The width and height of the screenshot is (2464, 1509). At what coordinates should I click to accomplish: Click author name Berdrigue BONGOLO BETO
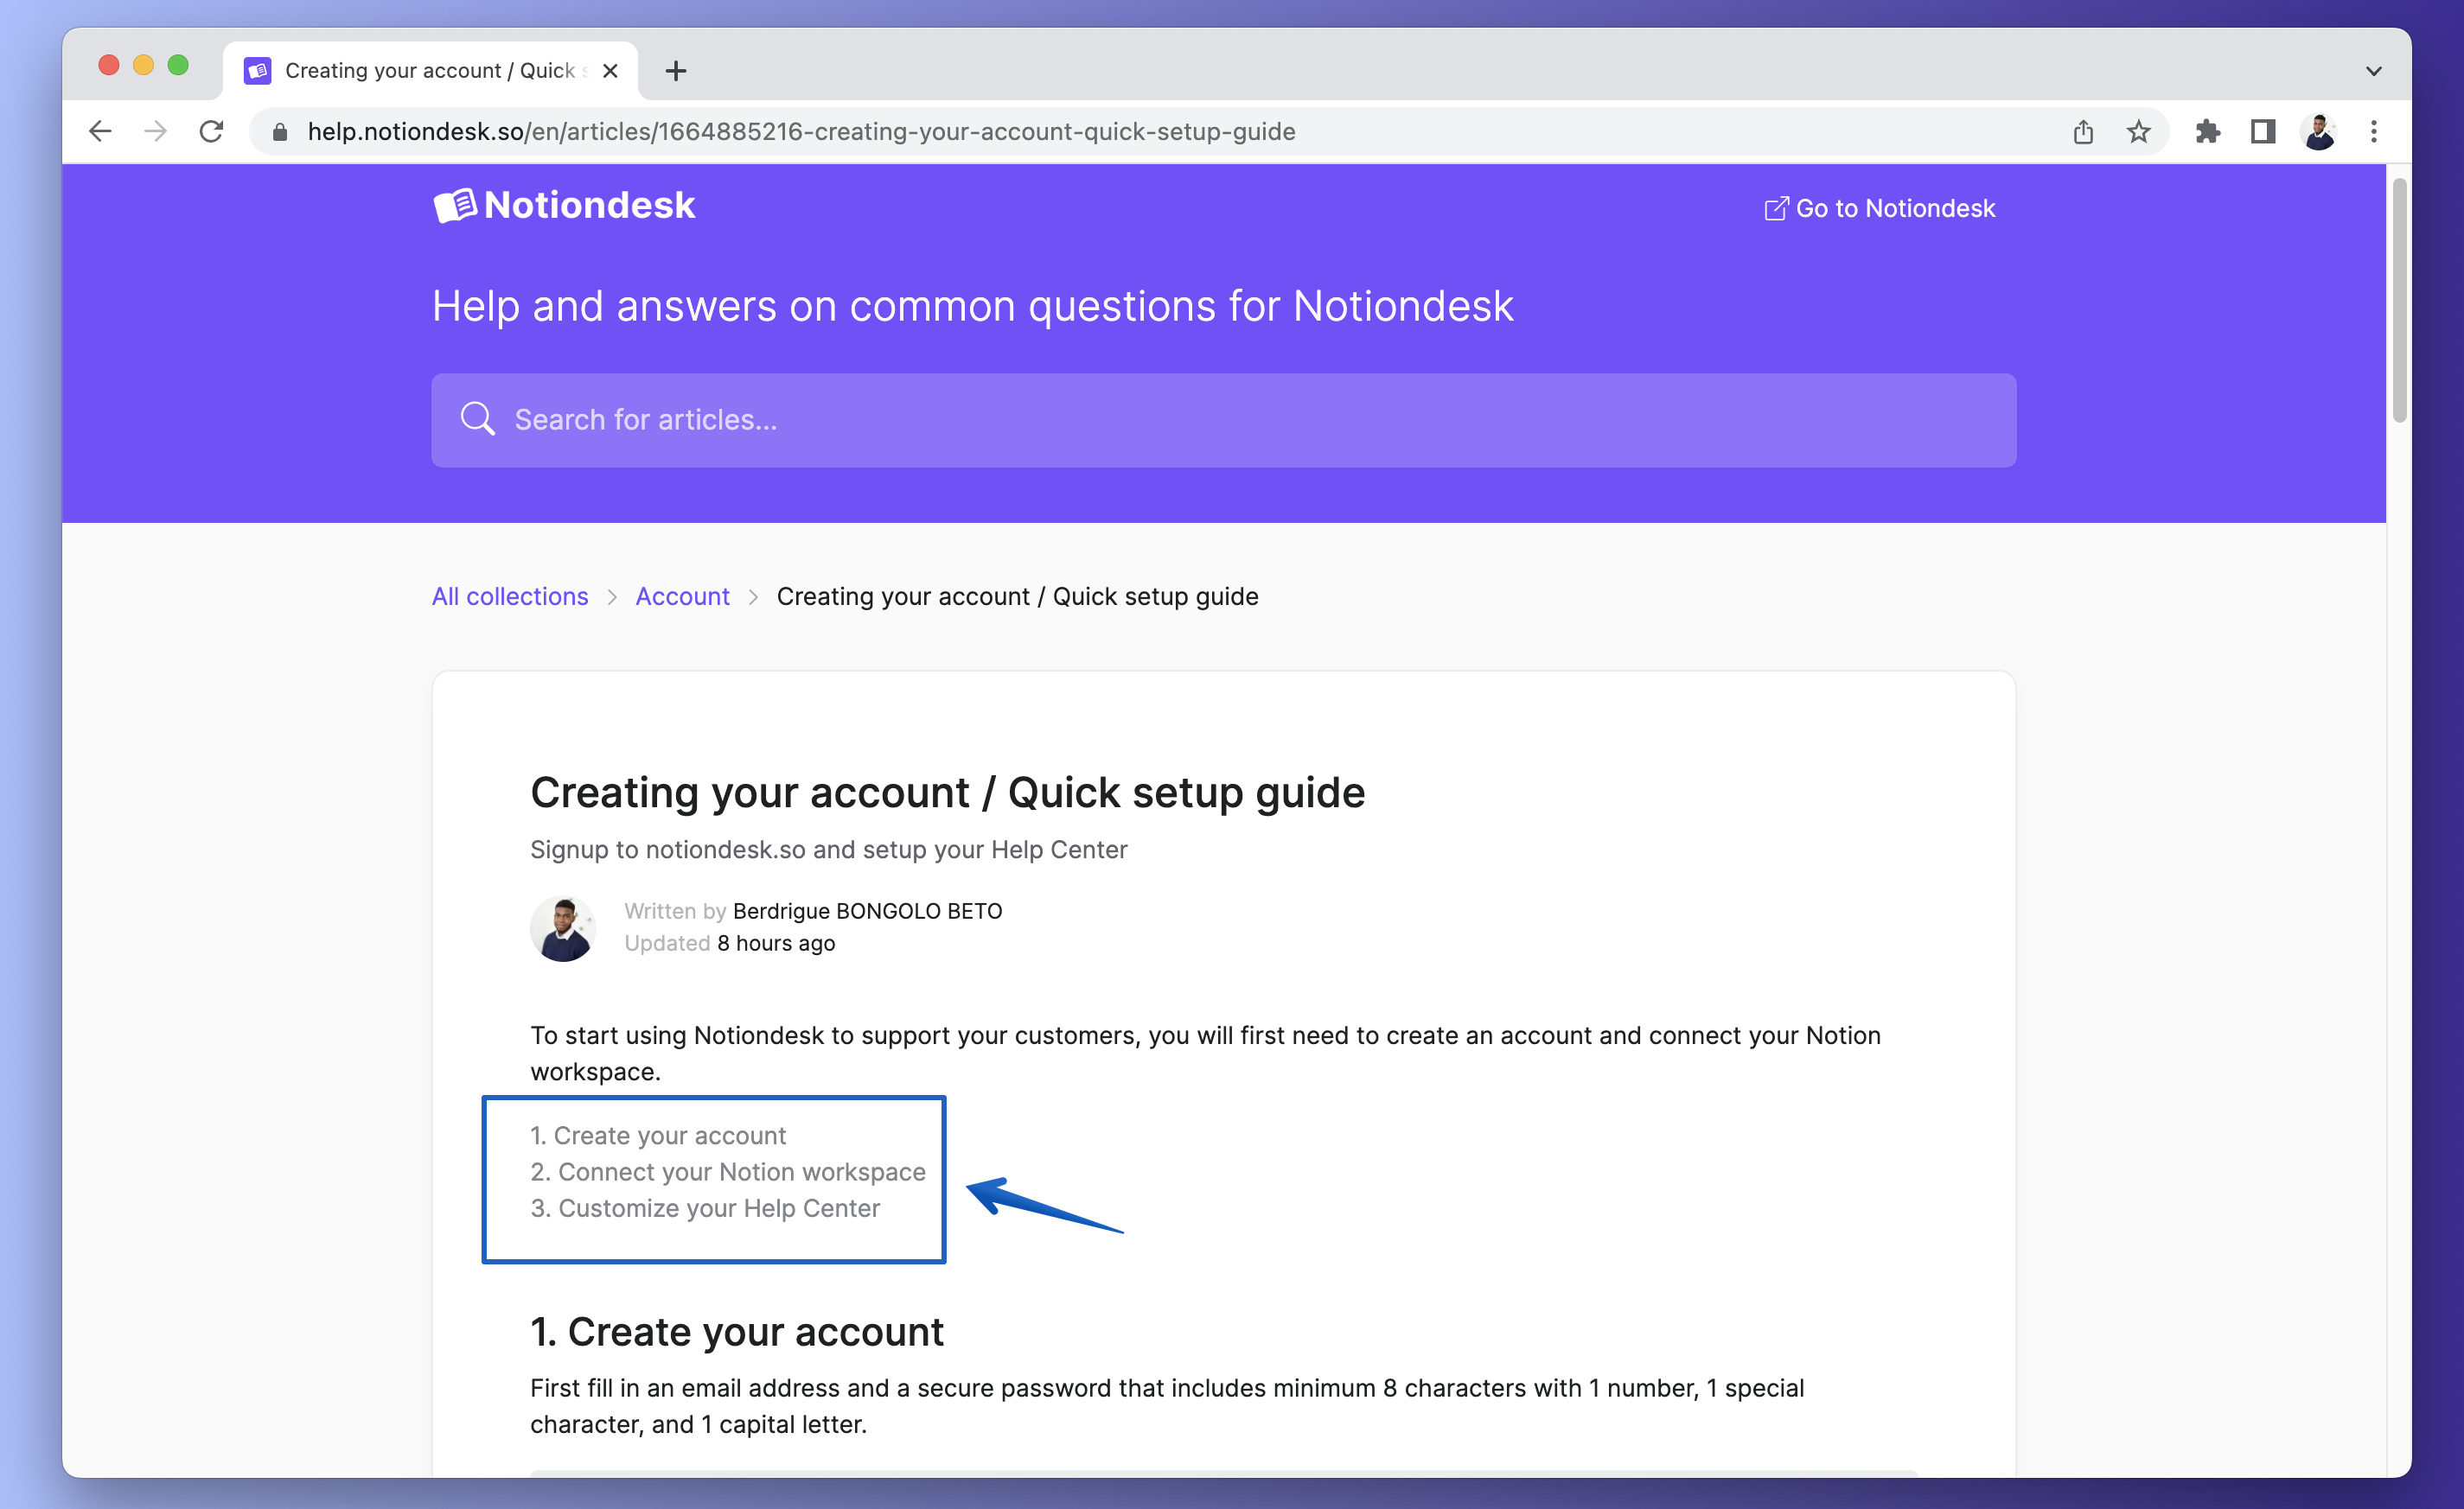868,910
